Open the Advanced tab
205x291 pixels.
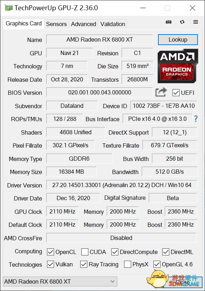(83, 24)
